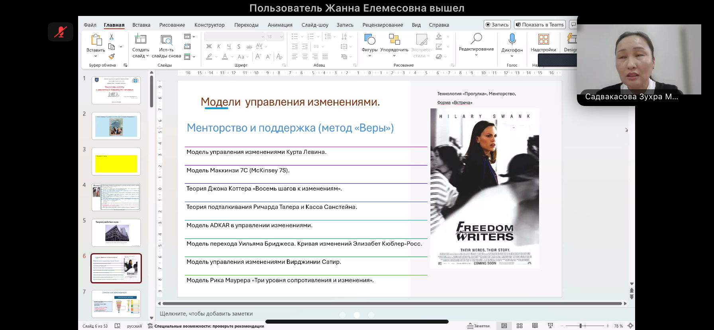714x330 pixels.
Task: Toggle Notes (Заметки) pane in status bar
Action: click(x=479, y=326)
